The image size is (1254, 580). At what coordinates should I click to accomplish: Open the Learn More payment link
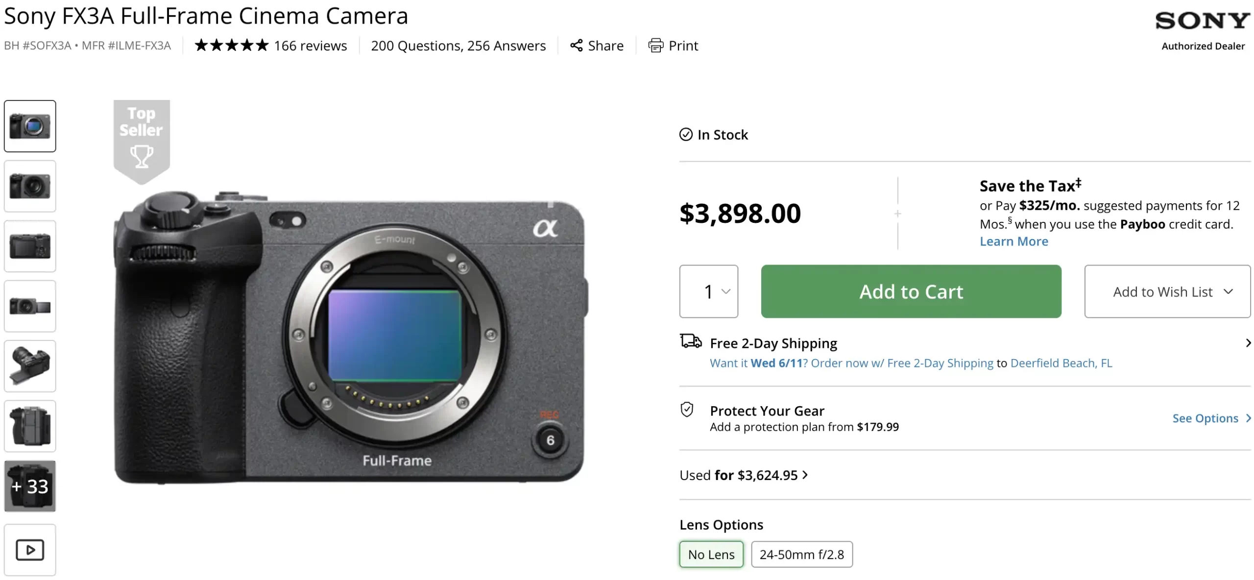(1014, 242)
